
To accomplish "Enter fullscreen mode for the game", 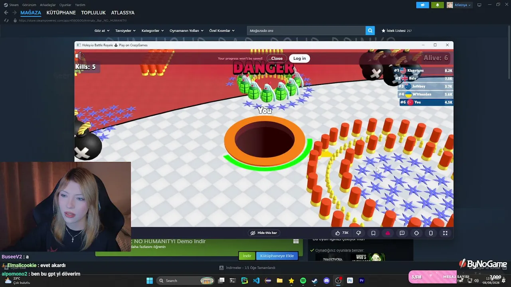I will pos(445,233).
